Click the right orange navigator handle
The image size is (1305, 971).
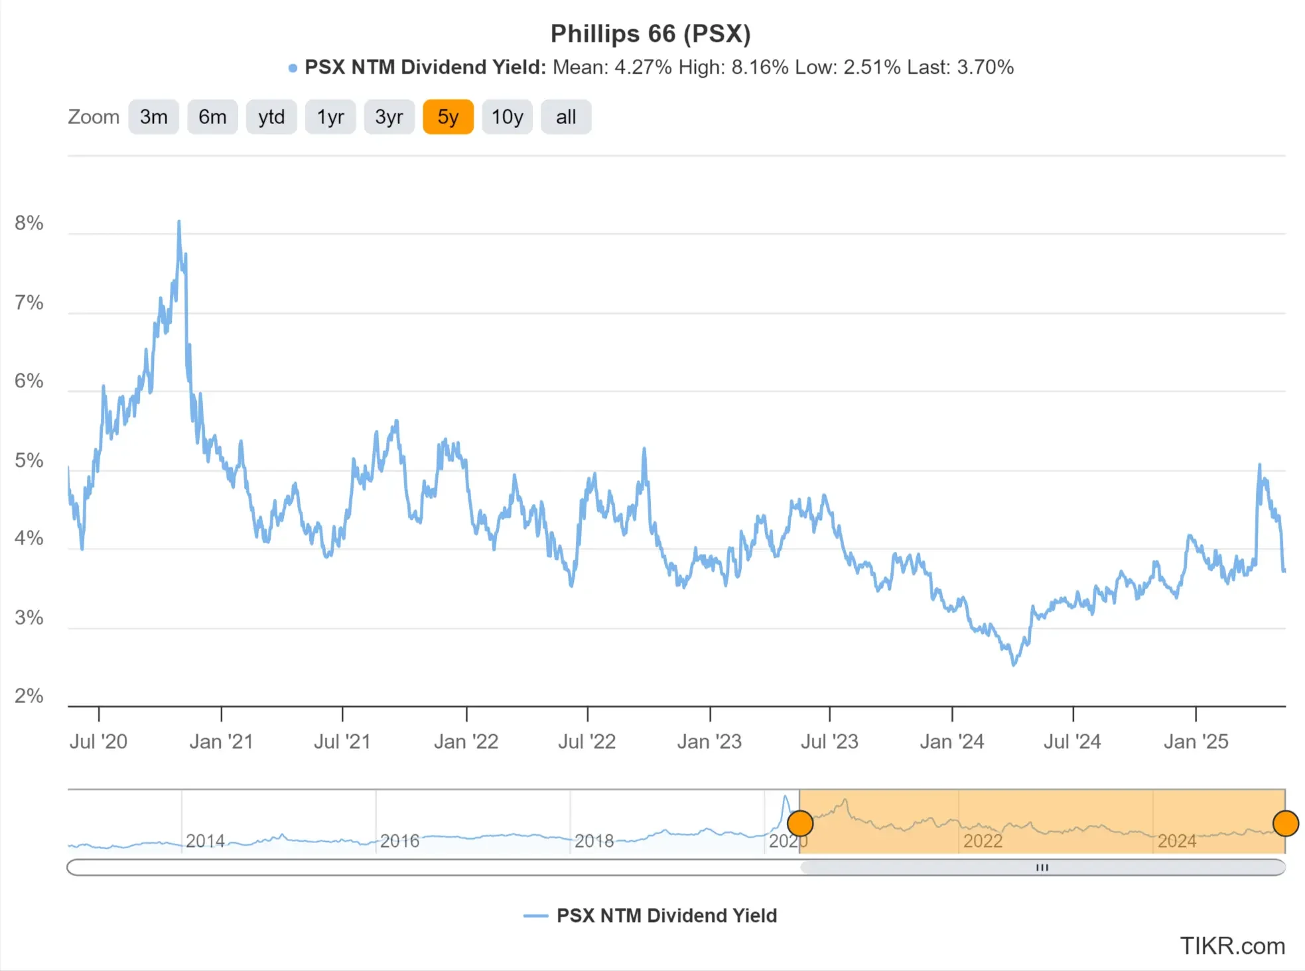pos(1286,824)
